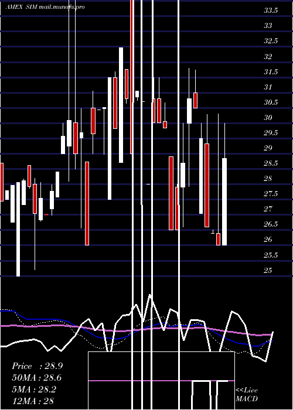
Task: Click the 32.5 price axis label
Action: 271,42
